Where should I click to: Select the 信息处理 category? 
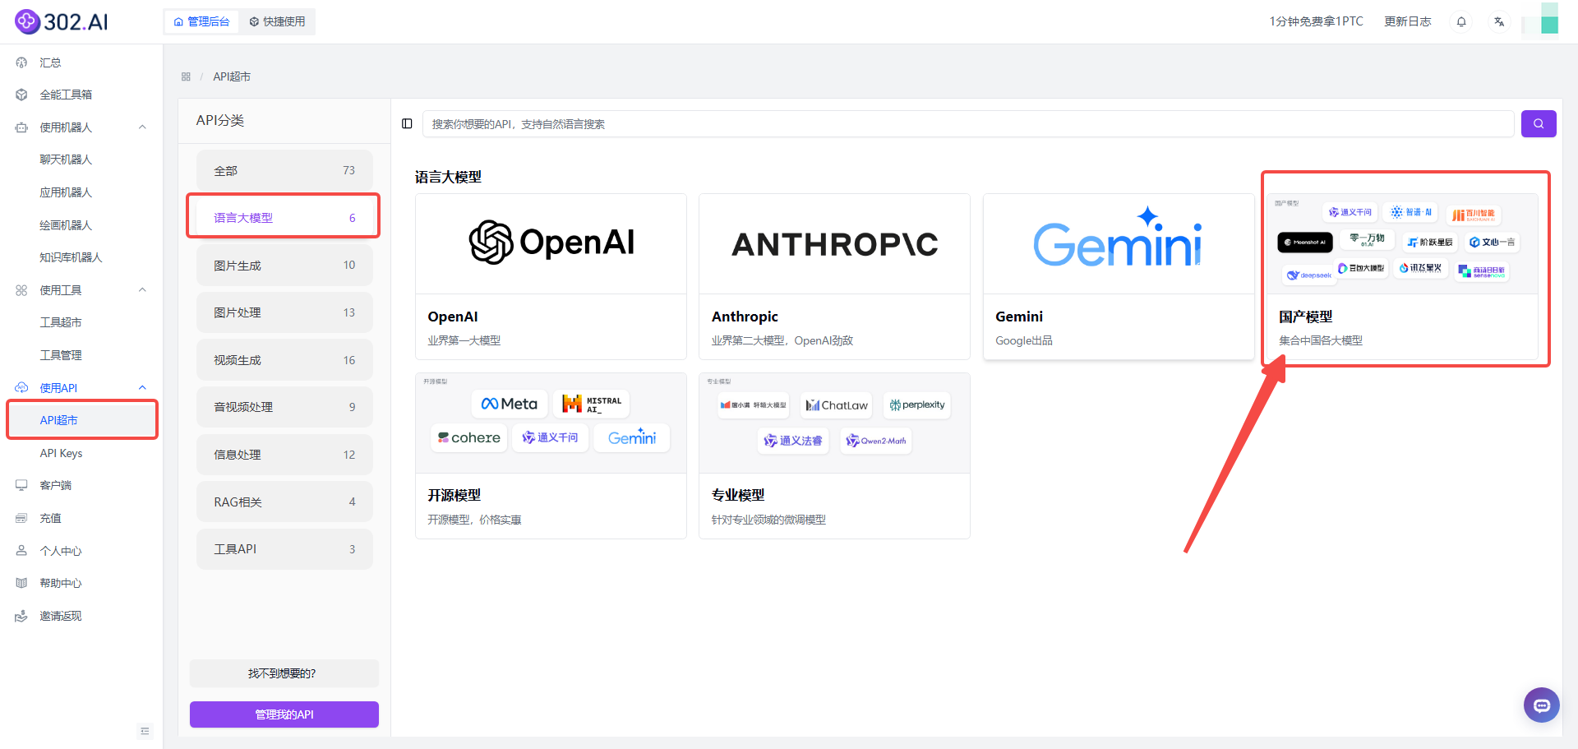(284, 455)
